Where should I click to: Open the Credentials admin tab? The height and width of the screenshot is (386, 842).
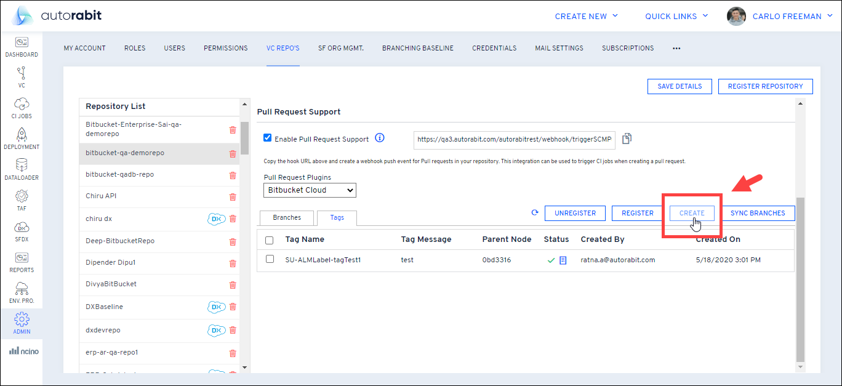pos(494,48)
